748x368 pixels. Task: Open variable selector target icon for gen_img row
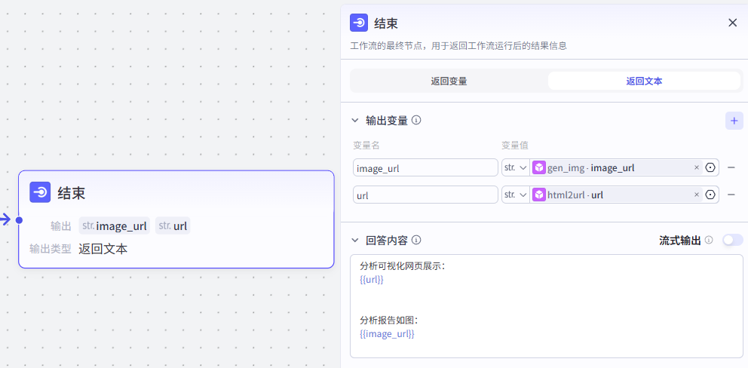(x=710, y=167)
